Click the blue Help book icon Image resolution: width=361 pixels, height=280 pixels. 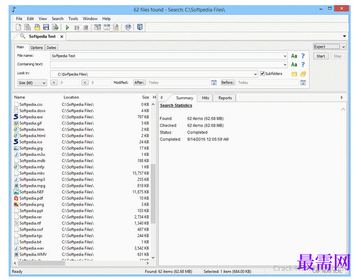tap(140, 27)
